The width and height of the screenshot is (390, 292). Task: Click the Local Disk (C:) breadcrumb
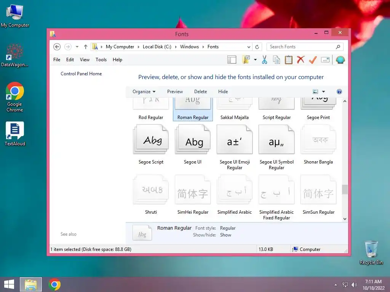coord(157,47)
